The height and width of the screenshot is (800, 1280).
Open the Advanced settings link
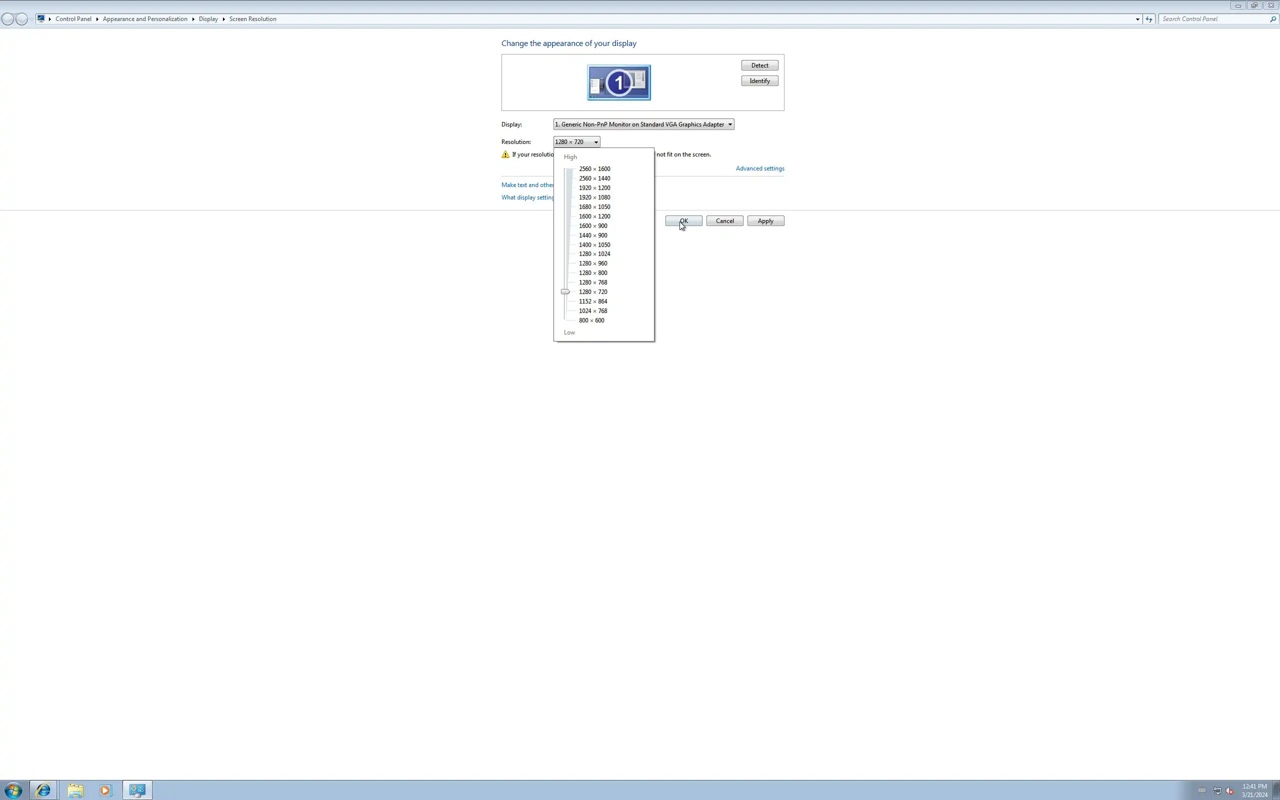point(759,168)
